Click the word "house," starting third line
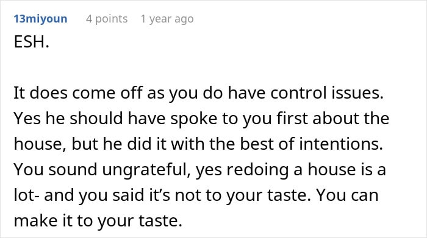 tap(40, 144)
